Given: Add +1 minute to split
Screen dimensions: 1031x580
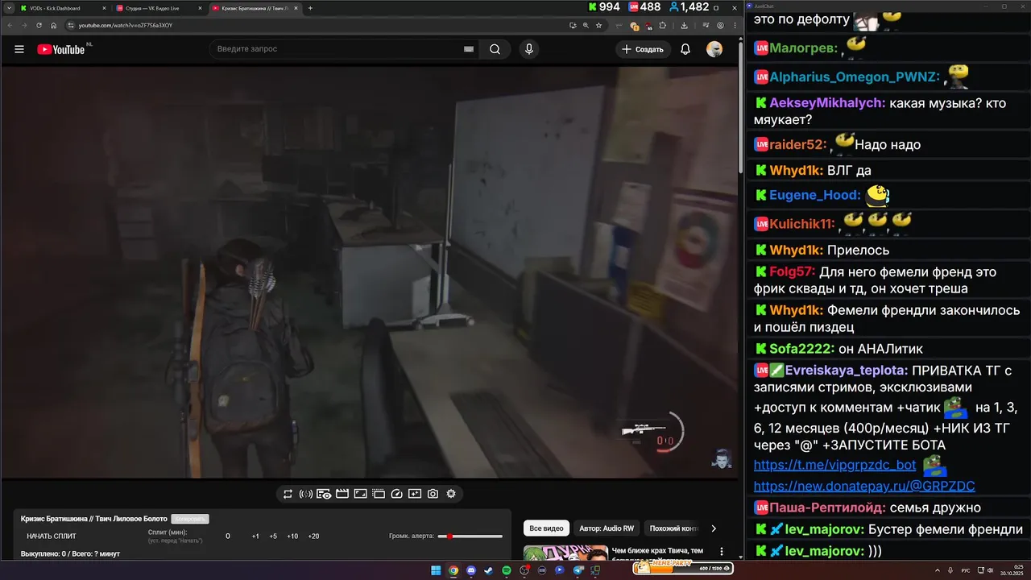Looking at the screenshot, I should click(255, 536).
